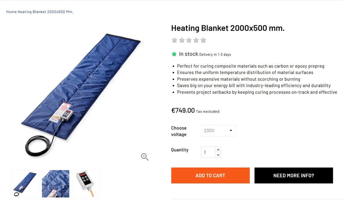Select the fifth star rating

[203, 40]
